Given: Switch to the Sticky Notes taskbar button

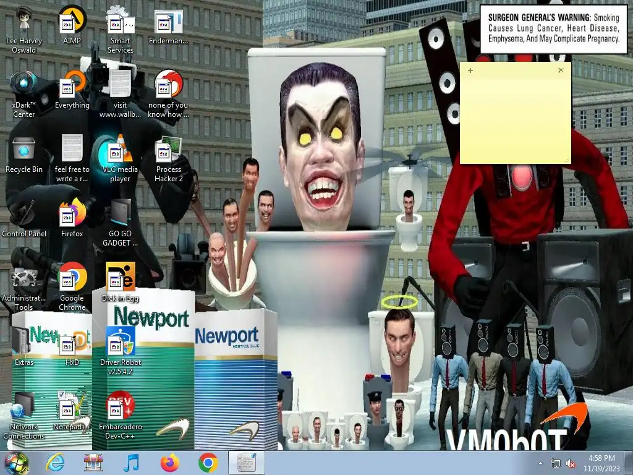Looking at the screenshot, I should click(x=246, y=463).
